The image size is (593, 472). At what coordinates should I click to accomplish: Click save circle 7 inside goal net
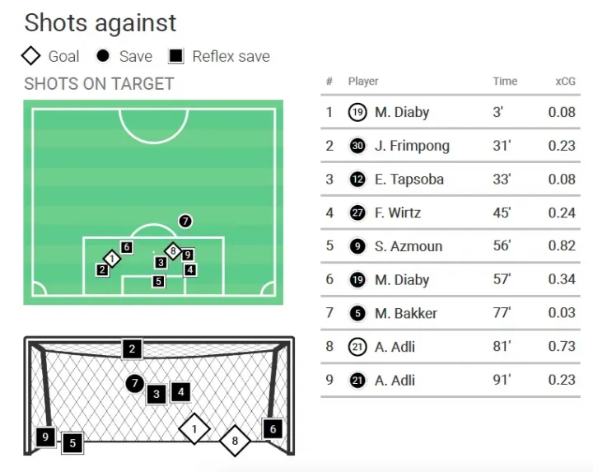[135, 384]
